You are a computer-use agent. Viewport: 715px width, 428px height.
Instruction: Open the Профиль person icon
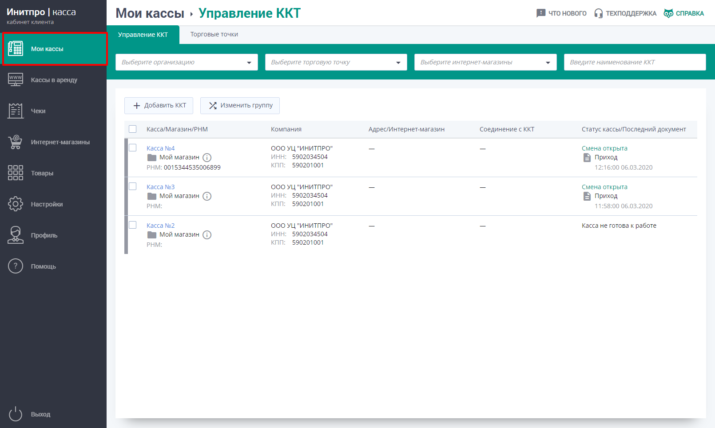(x=16, y=235)
